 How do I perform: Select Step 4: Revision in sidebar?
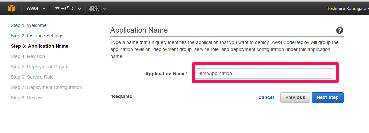coord(28,56)
